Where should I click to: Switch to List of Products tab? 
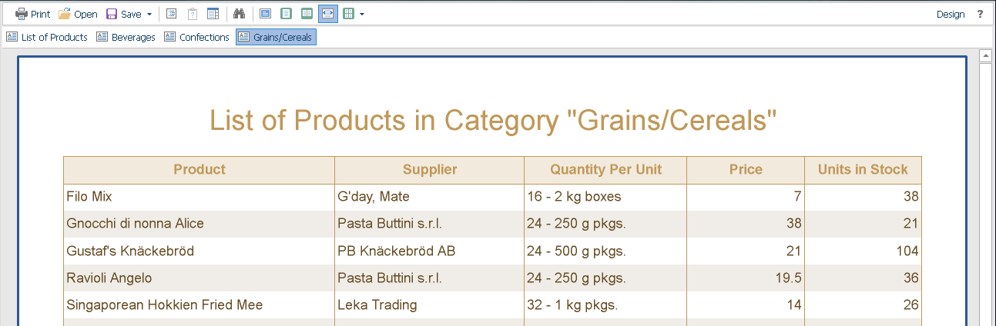(x=47, y=37)
